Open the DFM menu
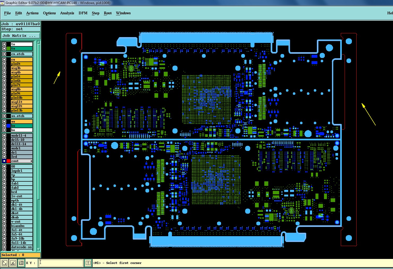This screenshot has width=393, height=269. [83, 13]
